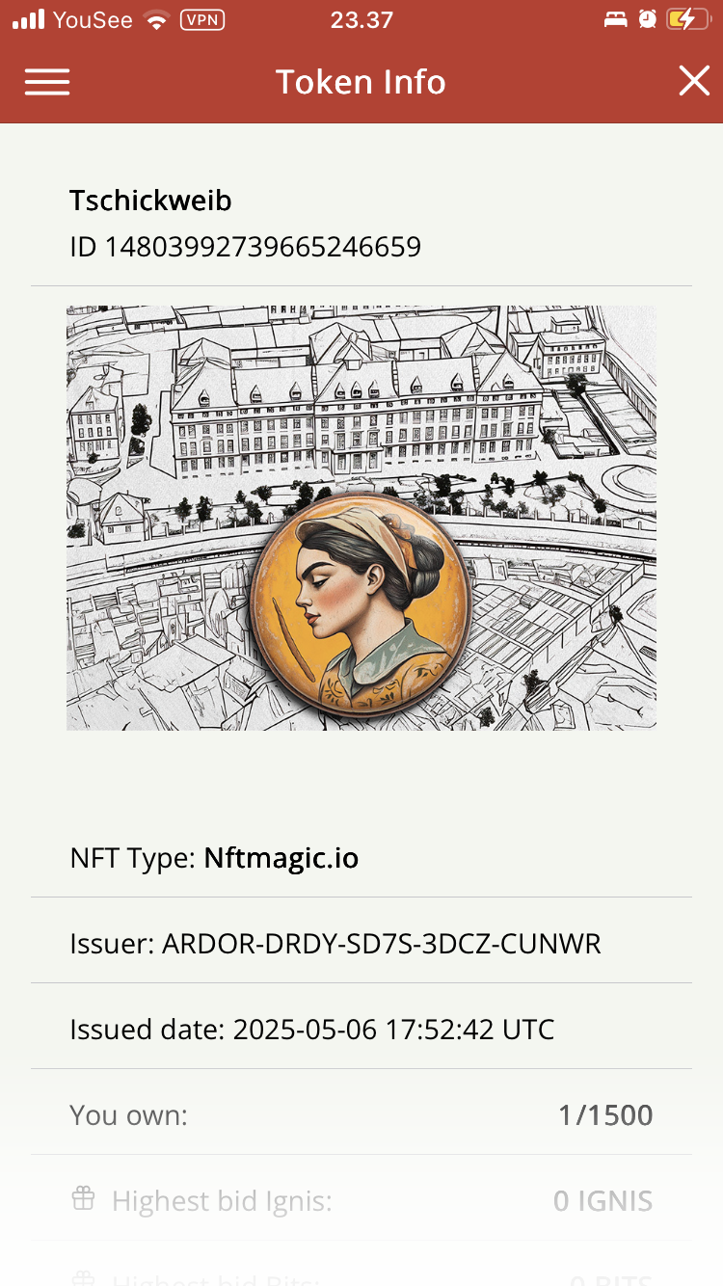Open the Nftmagic.io NFT type link
723x1286 pixels.
(281, 858)
